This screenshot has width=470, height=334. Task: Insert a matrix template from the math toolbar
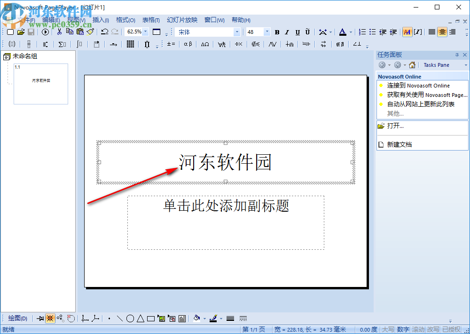coord(130,44)
